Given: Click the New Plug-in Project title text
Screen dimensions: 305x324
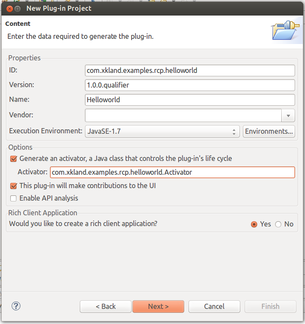Looking at the screenshot, I should coord(59,9).
